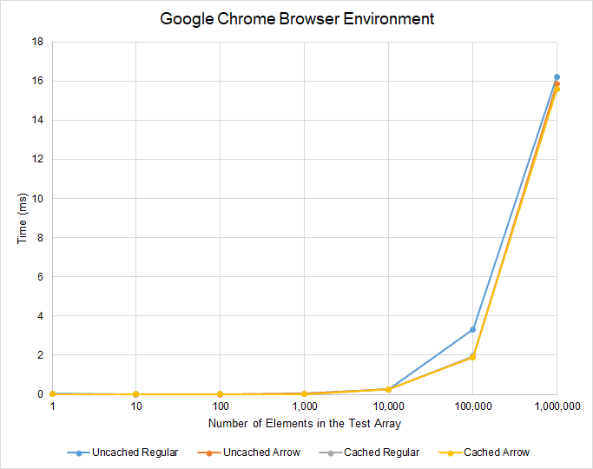The width and height of the screenshot is (593, 469).
Task: Click the y-axis label '18'
Action: pyautogui.click(x=38, y=42)
